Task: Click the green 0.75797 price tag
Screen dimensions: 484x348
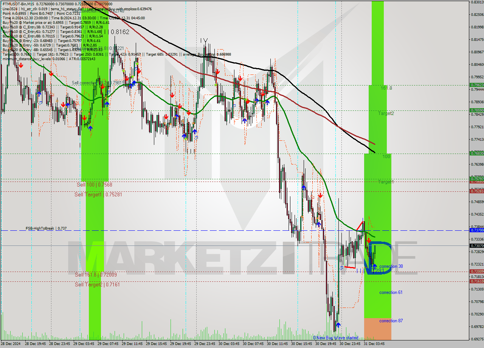Action: click(476, 179)
